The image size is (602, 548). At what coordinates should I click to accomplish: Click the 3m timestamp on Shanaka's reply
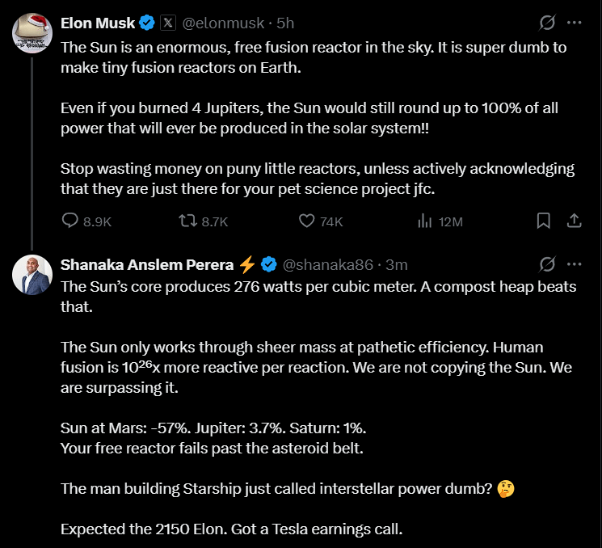coord(397,265)
